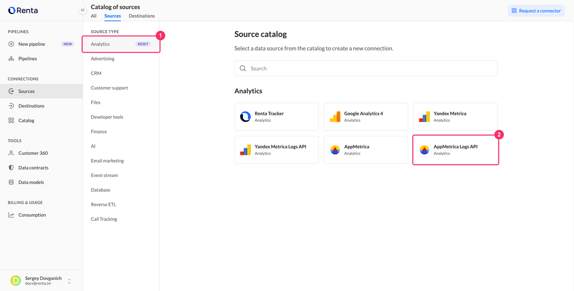This screenshot has width=574, height=291.
Task: Click the Data models database icon
Action: click(11, 182)
